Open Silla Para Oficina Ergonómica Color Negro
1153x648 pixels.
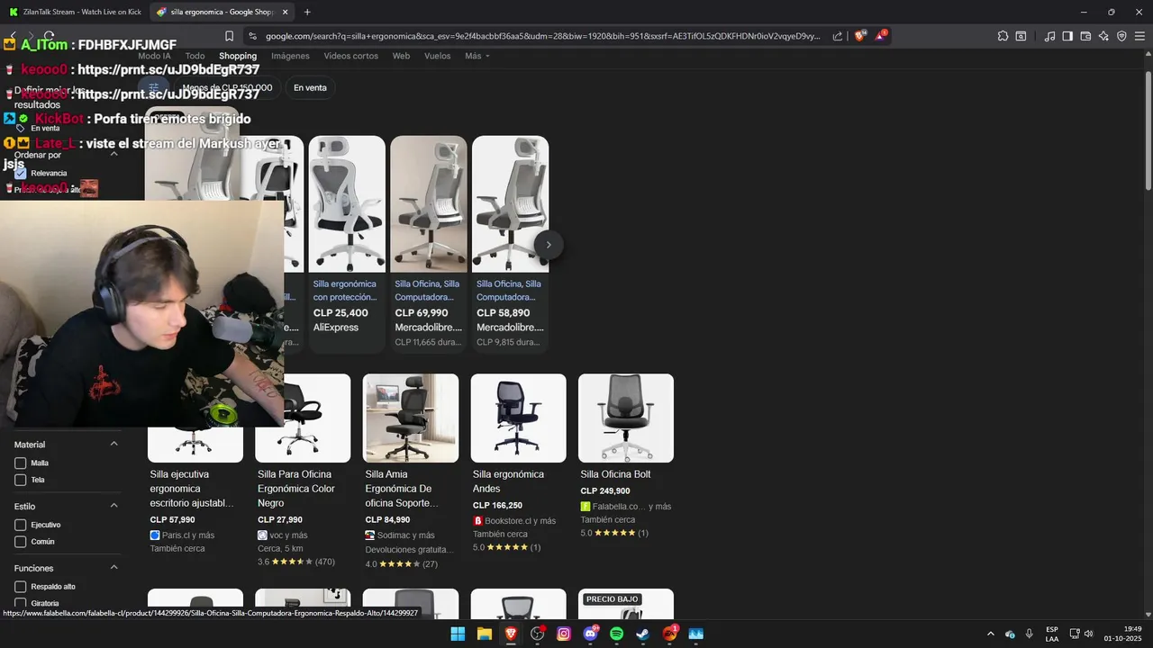click(295, 489)
